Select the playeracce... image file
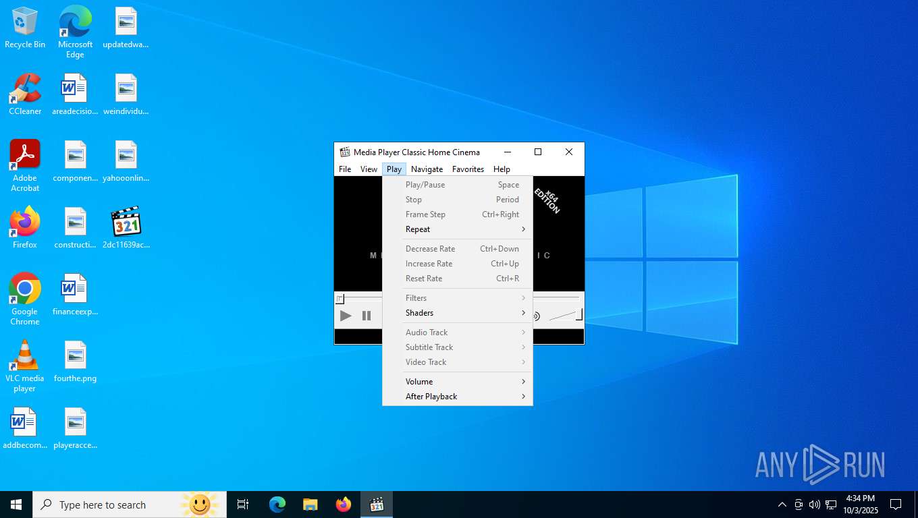918x518 pixels. coord(75,428)
